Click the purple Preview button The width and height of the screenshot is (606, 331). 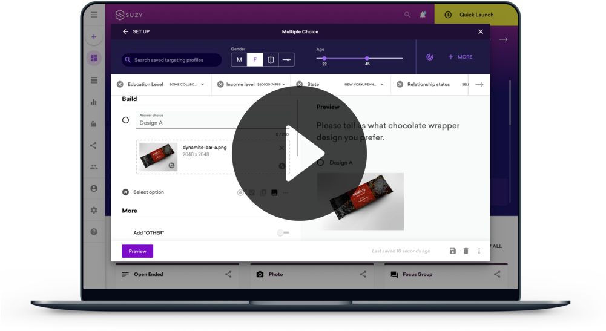(137, 251)
